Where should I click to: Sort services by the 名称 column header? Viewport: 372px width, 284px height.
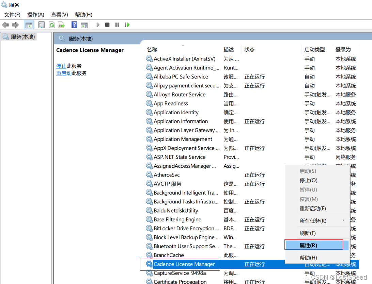point(152,49)
